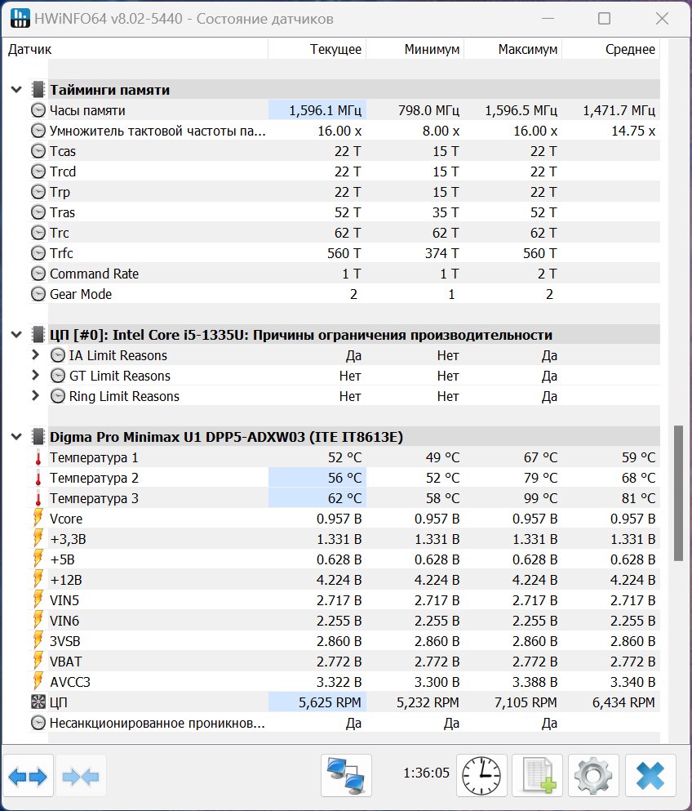Expand GT Limit Reasons
This screenshot has width=692, height=811.
click(35, 375)
